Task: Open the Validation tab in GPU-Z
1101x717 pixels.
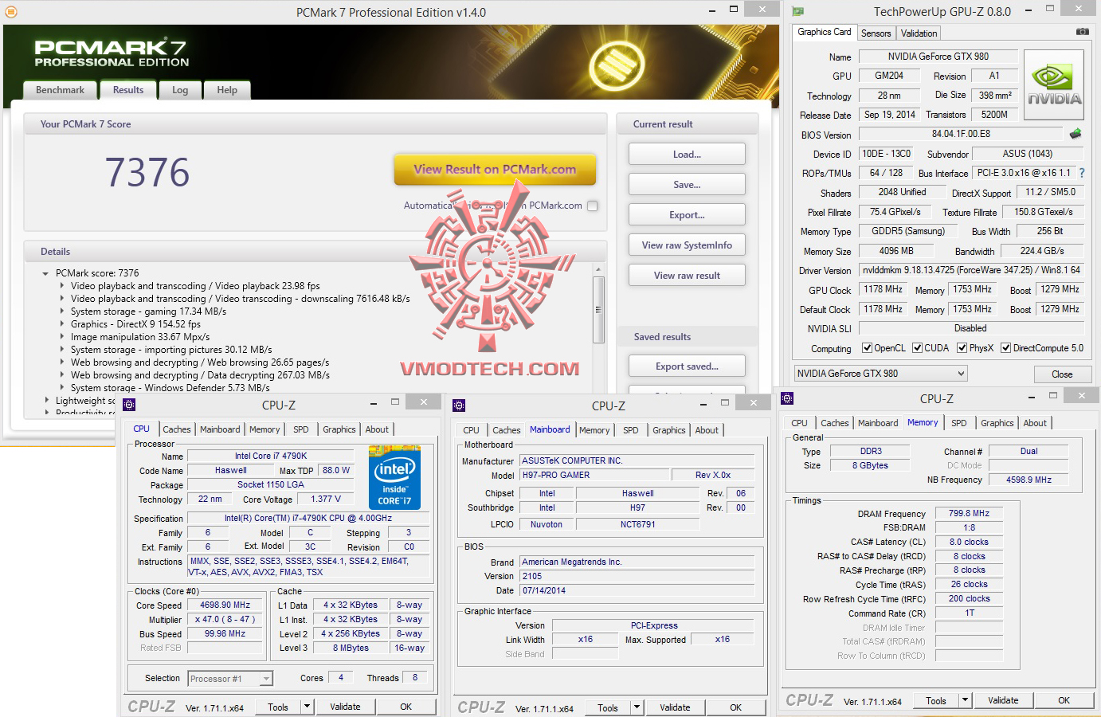Action: [x=919, y=33]
